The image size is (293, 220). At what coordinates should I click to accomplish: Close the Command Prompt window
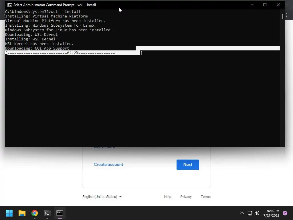pos(278,5)
